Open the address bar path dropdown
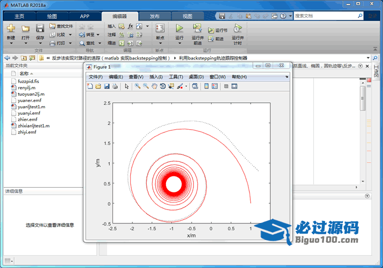The width and height of the screenshot is (383, 268). [368, 58]
